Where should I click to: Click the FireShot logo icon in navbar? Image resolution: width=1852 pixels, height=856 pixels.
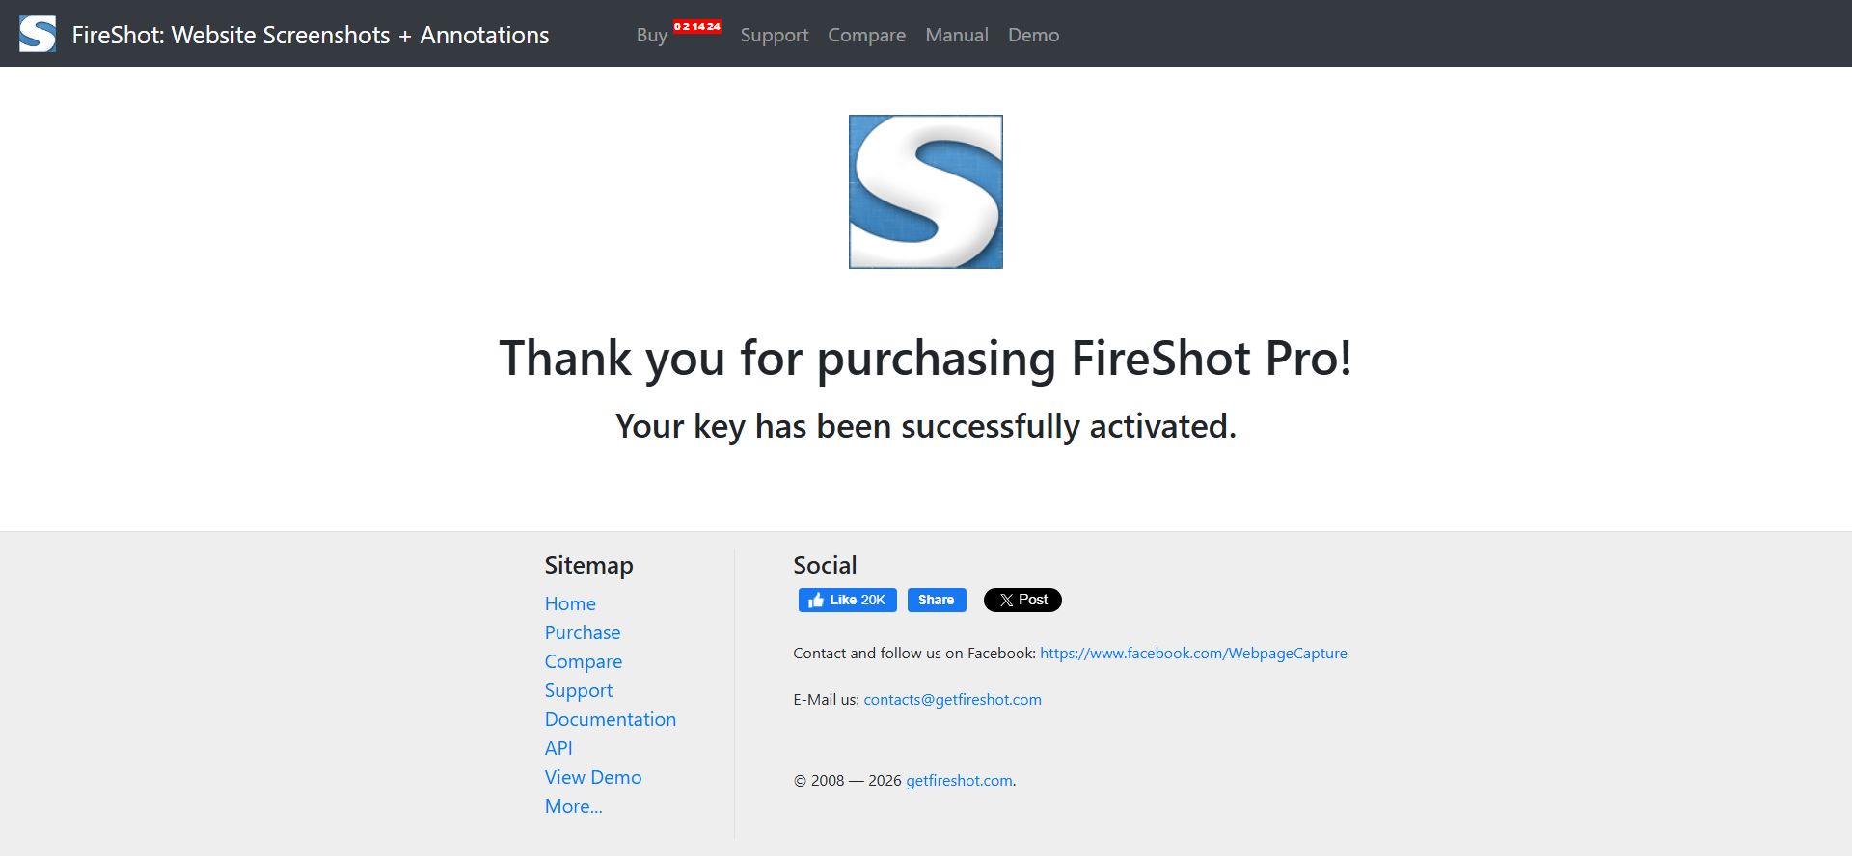(x=38, y=35)
